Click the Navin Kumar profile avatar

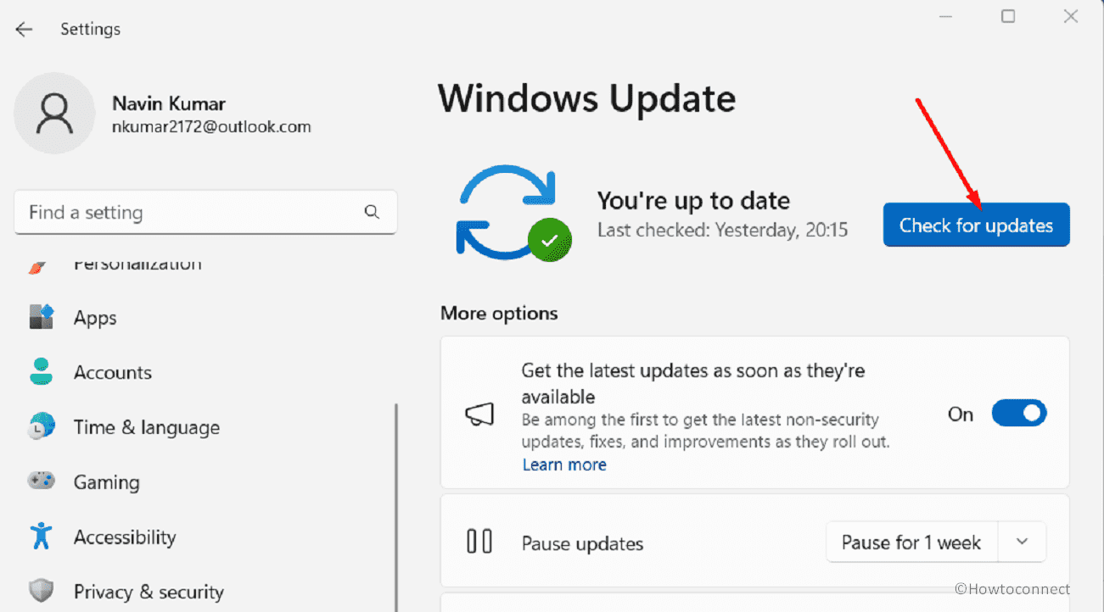tap(55, 114)
